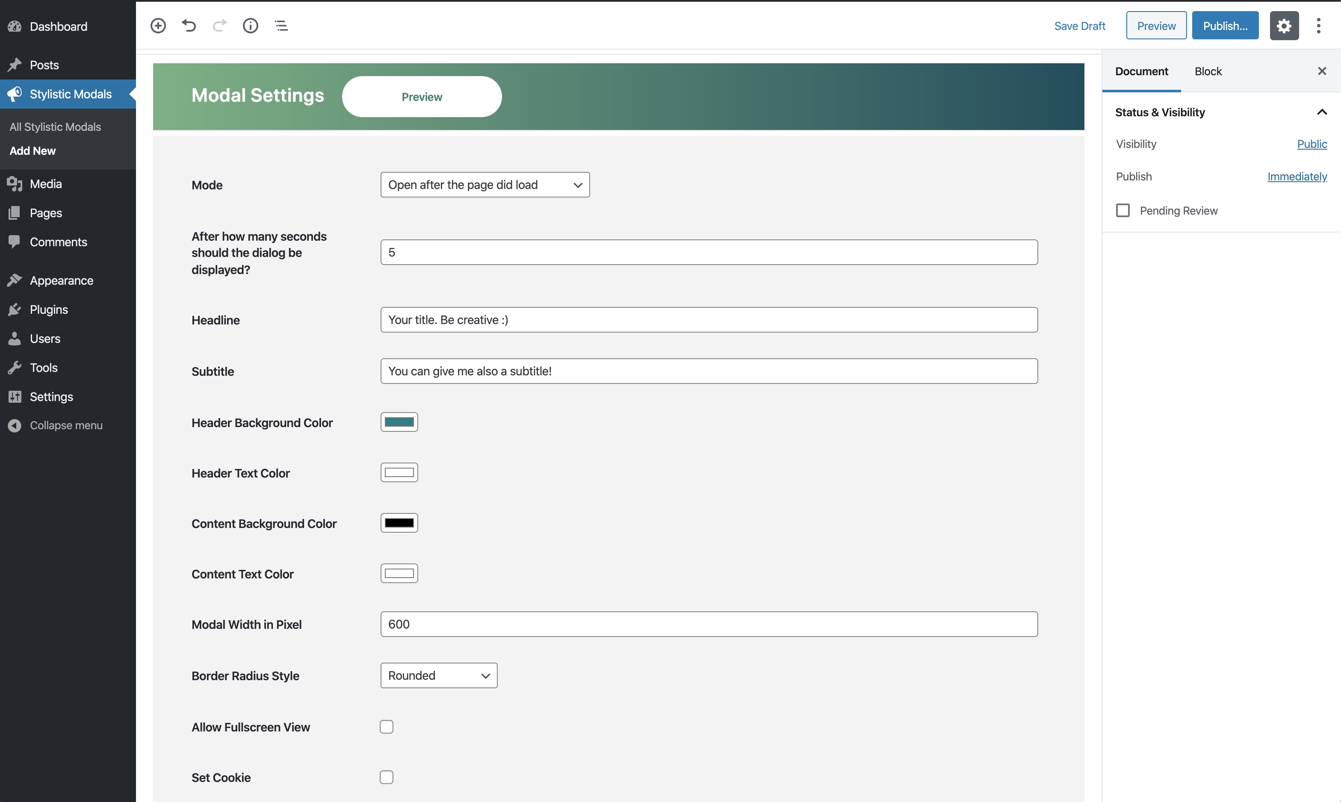Undo the last change
The width and height of the screenshot is (1341, 802).
pyautogui.click(x=189, y=25)
